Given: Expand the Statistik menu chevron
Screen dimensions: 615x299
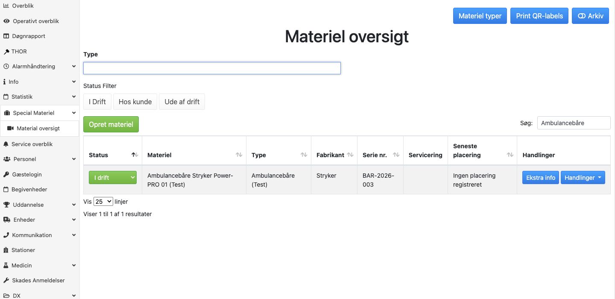Looking at the screenshot, I should coord(74,97).
